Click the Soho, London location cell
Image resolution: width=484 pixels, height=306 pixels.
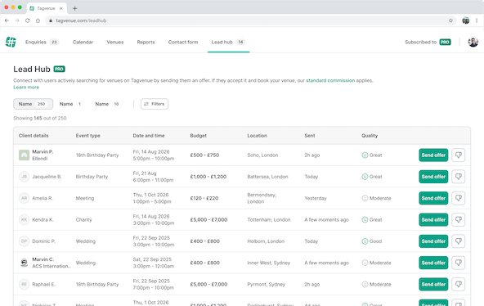click(x=262, y=155)
